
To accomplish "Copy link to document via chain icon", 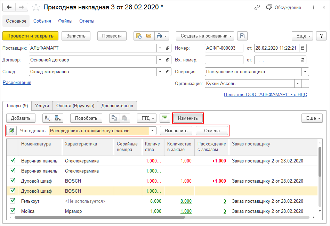I will [257, 8].
